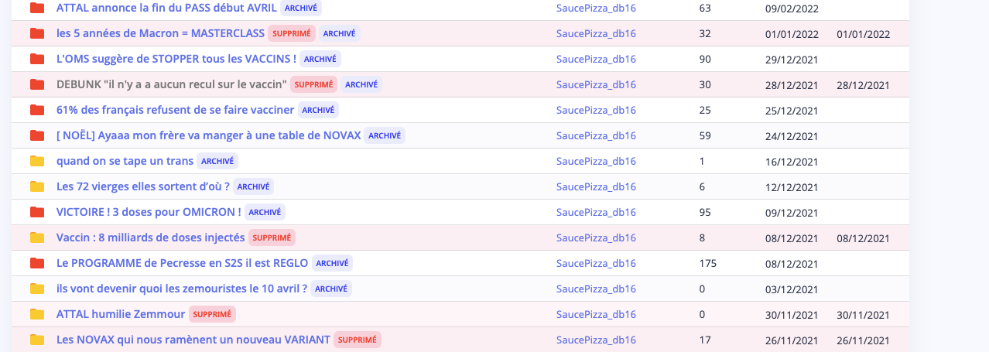The width and height of the screenshot is (989, 352).
Task: Click red folder icon beside ATTAL PASS topic
Action: (36, 8)
